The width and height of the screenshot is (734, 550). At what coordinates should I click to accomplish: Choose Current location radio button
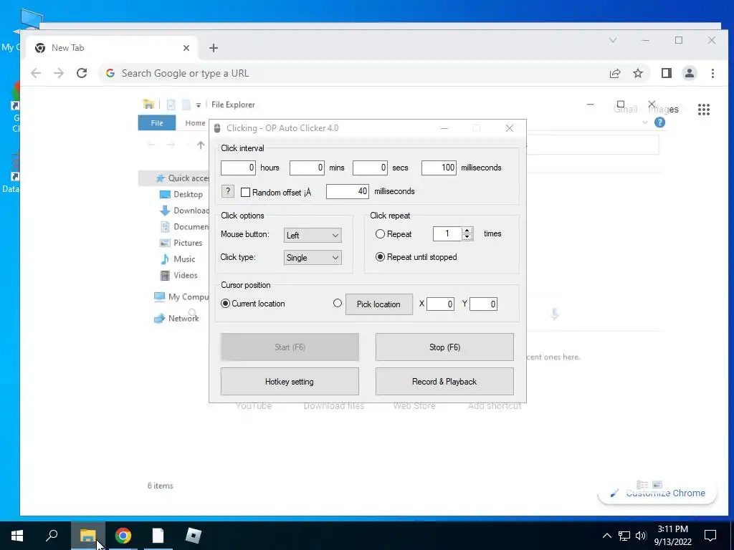coord(225,304)
